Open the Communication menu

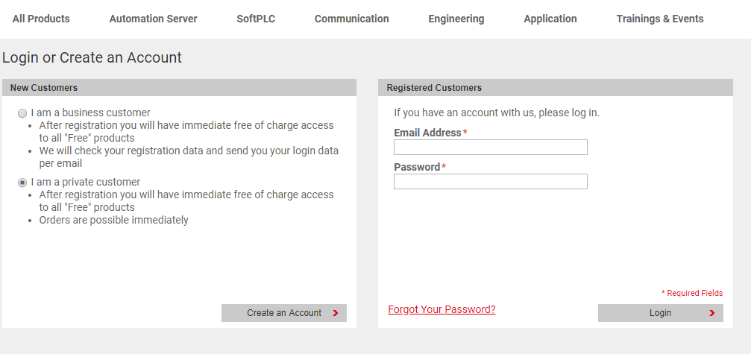(x=351, y=19)
